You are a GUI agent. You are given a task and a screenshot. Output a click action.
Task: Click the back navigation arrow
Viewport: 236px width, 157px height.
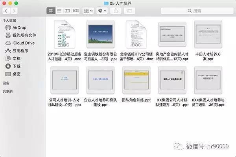(x=7, y=11)
